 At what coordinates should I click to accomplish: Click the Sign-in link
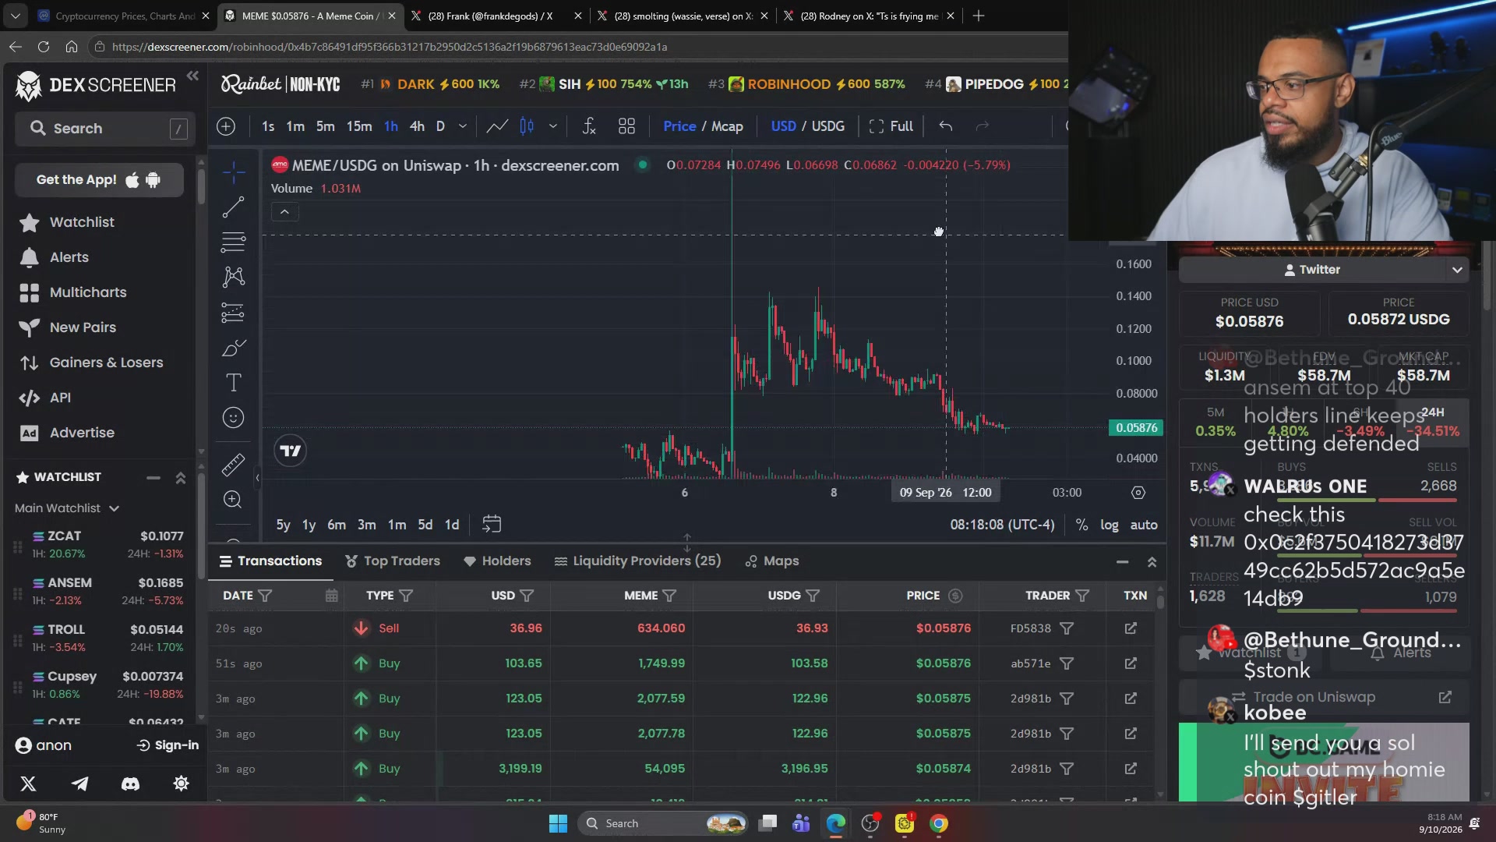(168, 745)
